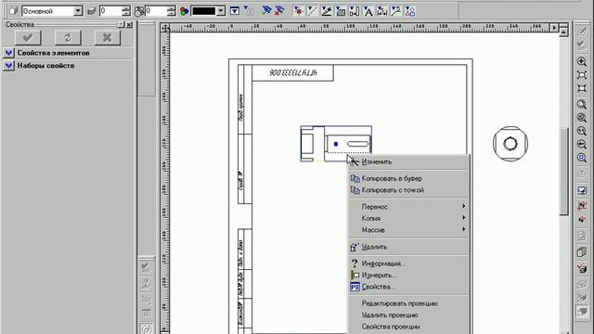Click the point filter toolbar icon
The image size is (594, 334).
click(299, 11)
